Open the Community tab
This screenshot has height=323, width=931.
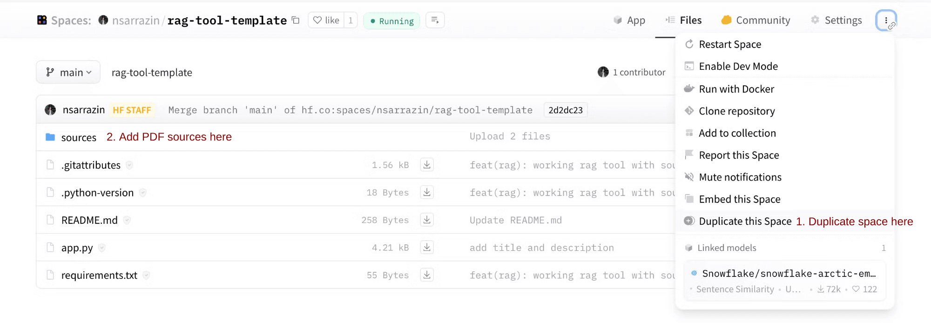[756, 20]
